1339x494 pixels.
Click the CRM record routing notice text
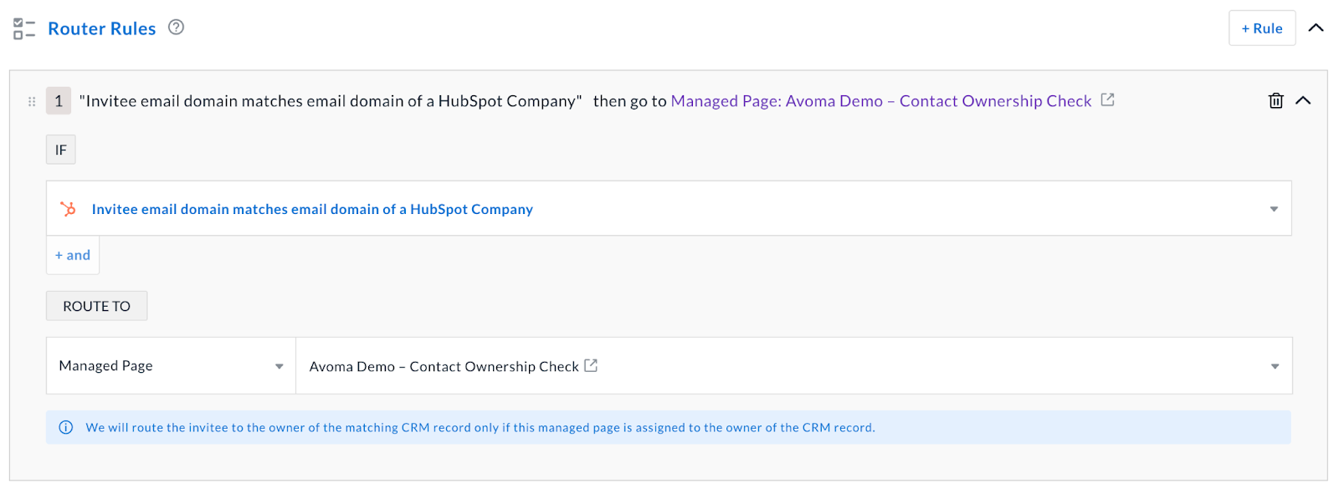[x=480, y=428]
